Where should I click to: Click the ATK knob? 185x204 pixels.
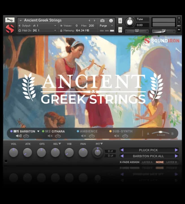click(x=27, y=152)
